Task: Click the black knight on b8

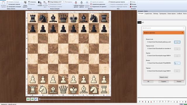Action: pos(43,18)
